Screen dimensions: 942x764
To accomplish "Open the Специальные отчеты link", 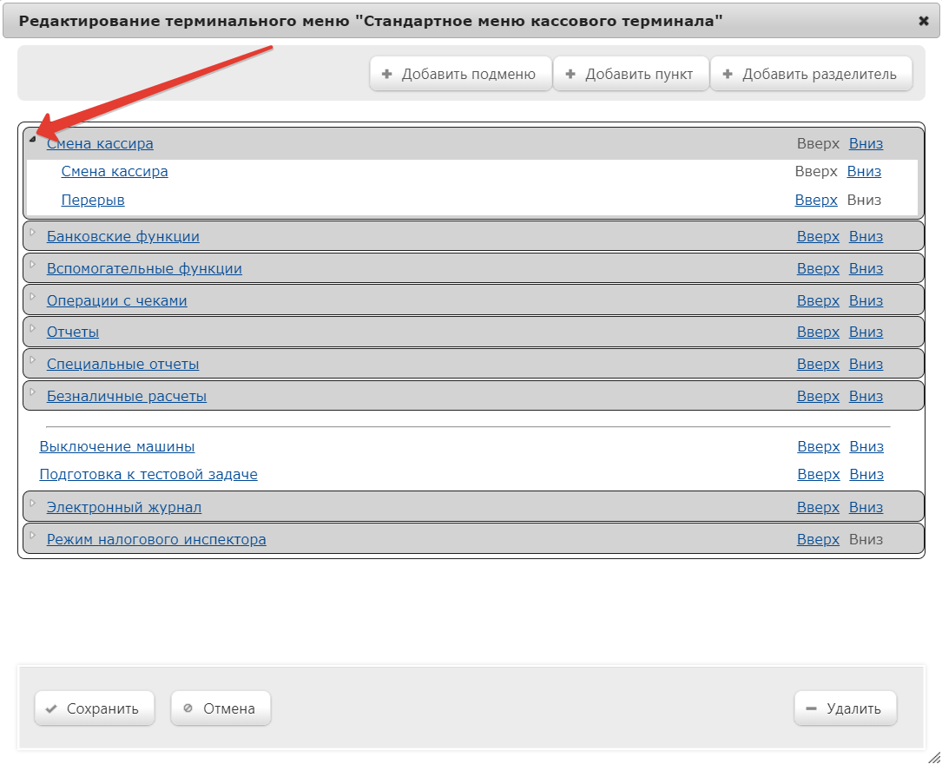I will pos(123,364).
